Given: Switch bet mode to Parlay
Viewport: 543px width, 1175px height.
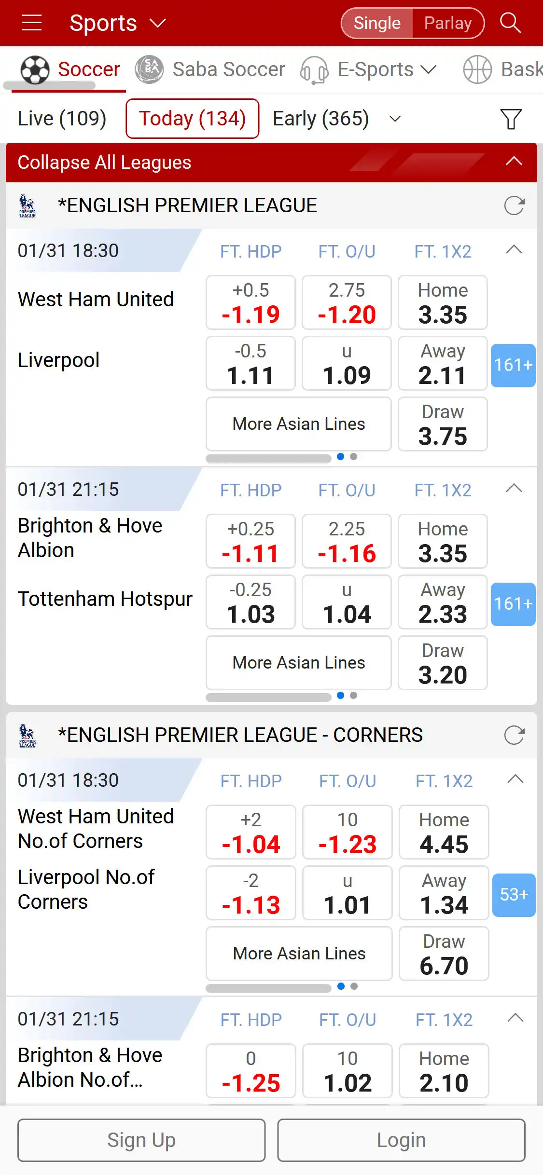Looking at the screenshot, I should (x=448, y=23).
